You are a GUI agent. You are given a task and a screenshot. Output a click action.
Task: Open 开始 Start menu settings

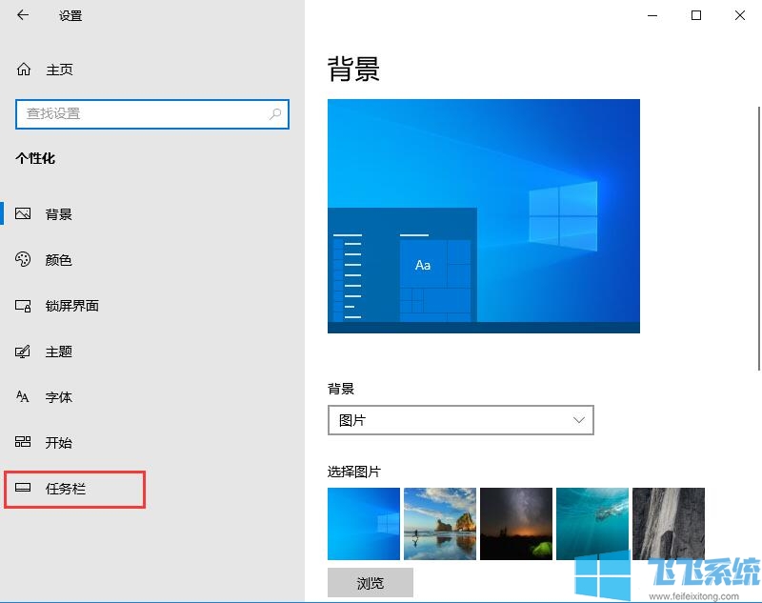(57, 442)
